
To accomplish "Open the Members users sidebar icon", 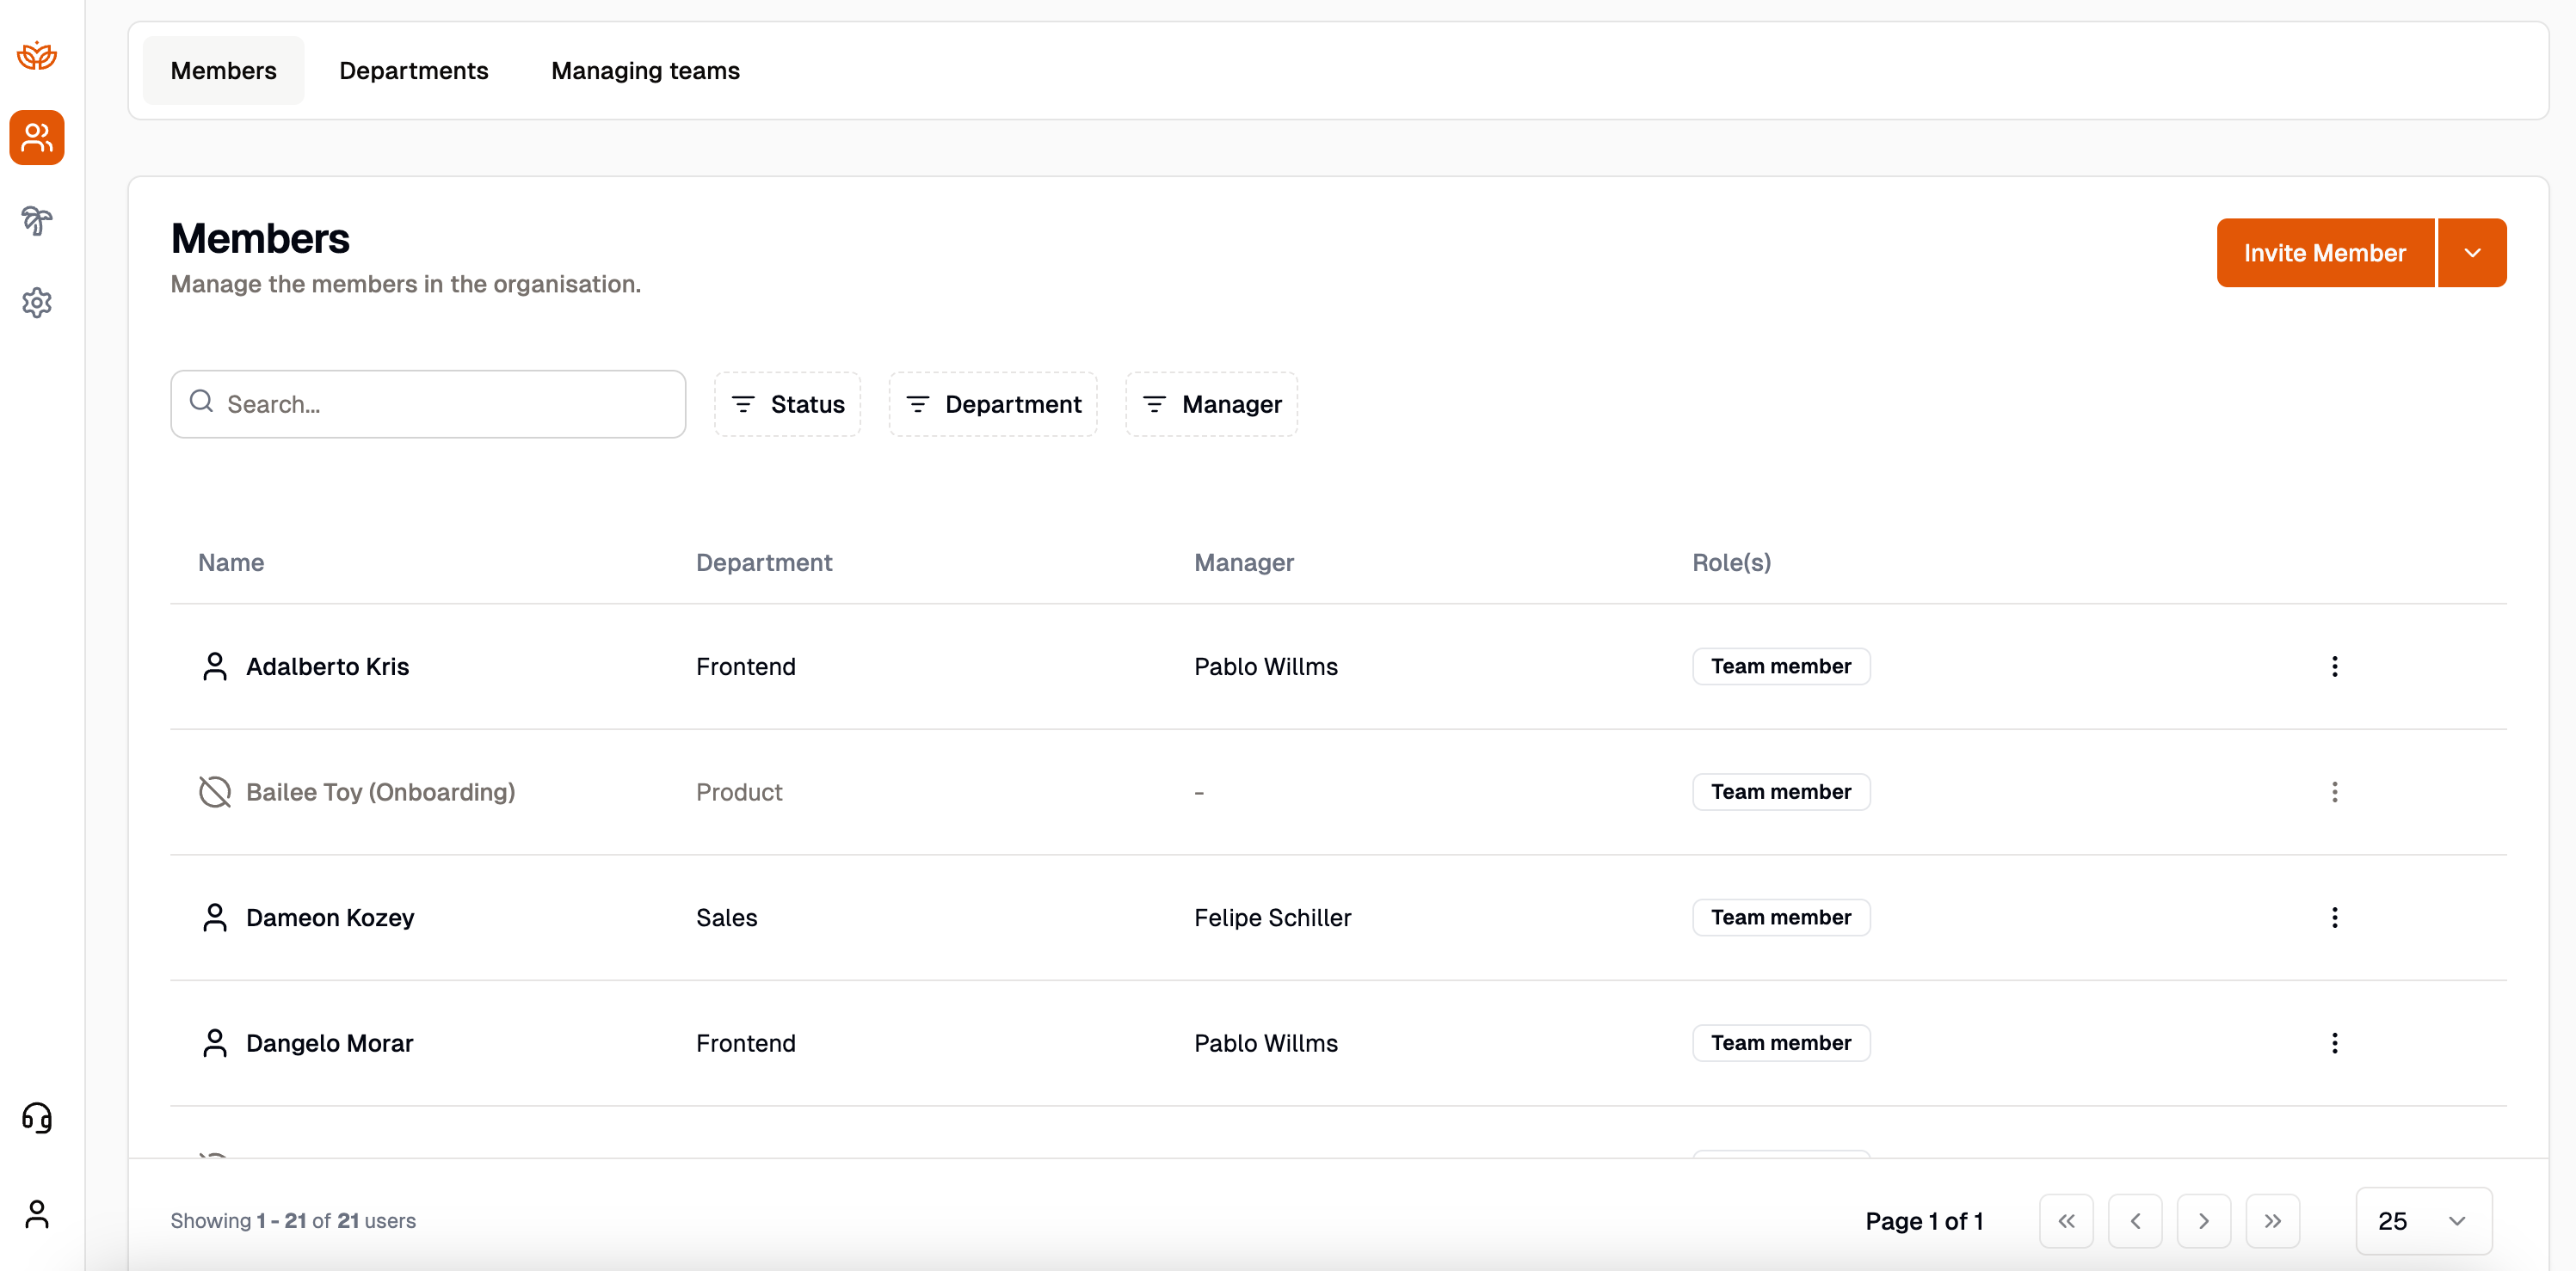I will point(37,138).
